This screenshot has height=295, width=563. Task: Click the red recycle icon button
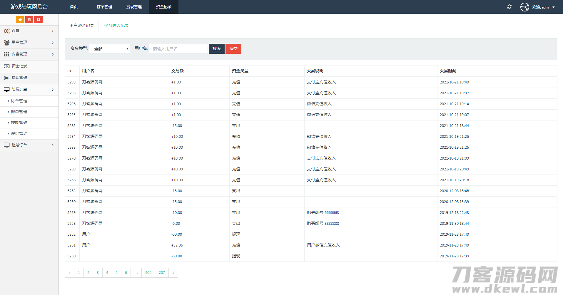point(39,20)
